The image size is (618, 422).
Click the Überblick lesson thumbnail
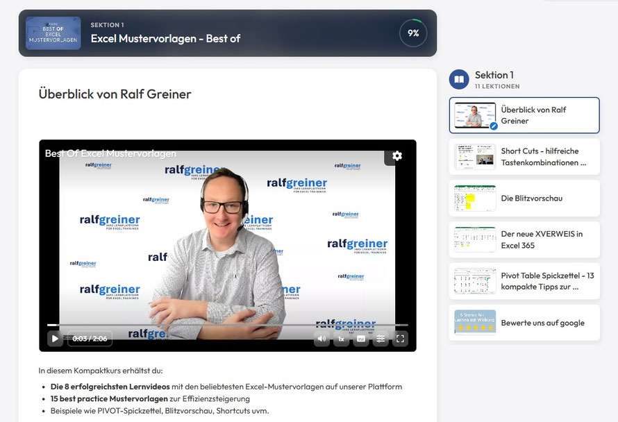(x=475, y=115)
